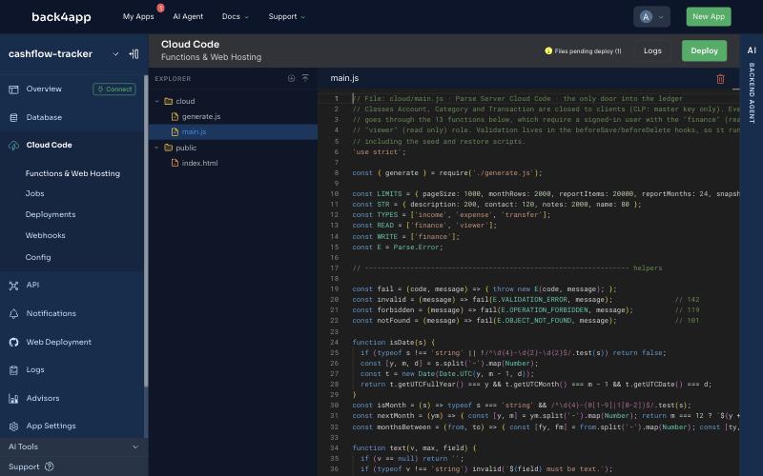Open the API section icon
Screen dimensions: 763x476
pos(13,286)
